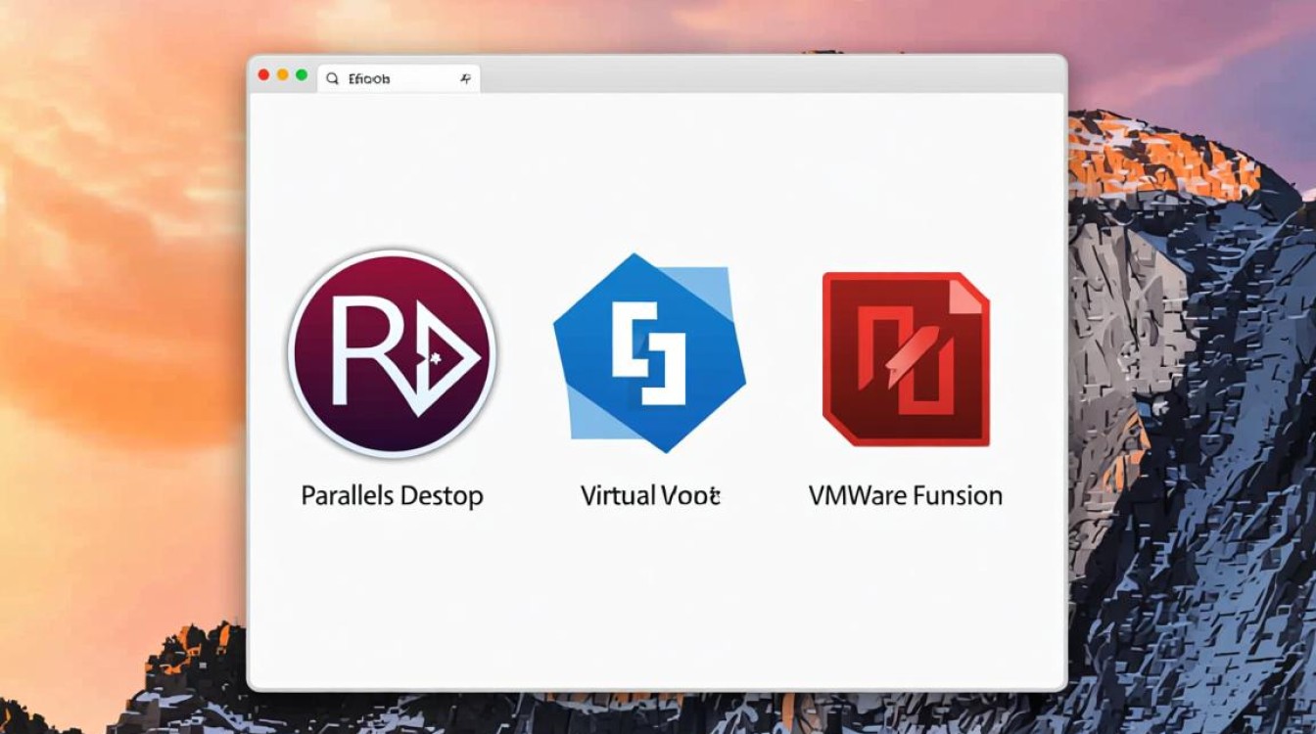1316x734 pixels.
Task: Maximize the window using the green button
Action: 302,74
